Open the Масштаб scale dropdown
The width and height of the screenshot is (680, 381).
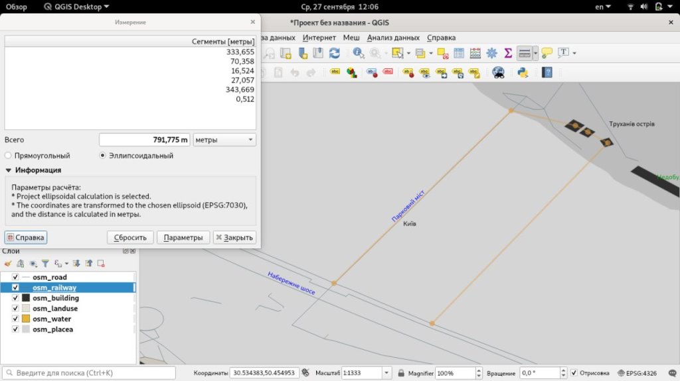pyautogui.click(x=386, y=373)
